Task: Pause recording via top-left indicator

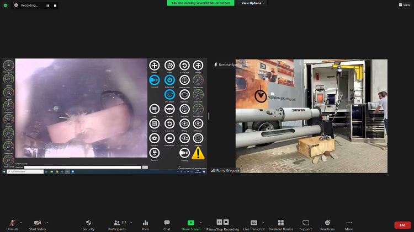Action: (x=48, y=6)
